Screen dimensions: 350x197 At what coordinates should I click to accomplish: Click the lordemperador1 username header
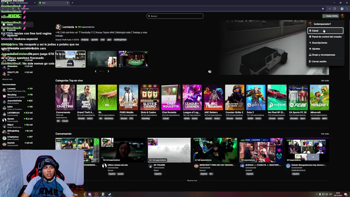(x=322, y=24)
